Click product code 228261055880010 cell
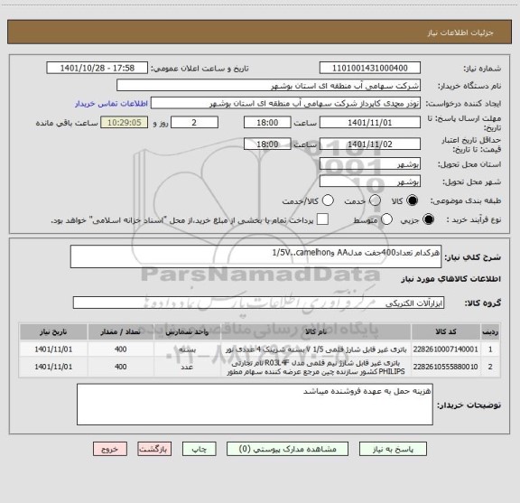This screenshot has width=520, height=503. [x=446, y=367]
